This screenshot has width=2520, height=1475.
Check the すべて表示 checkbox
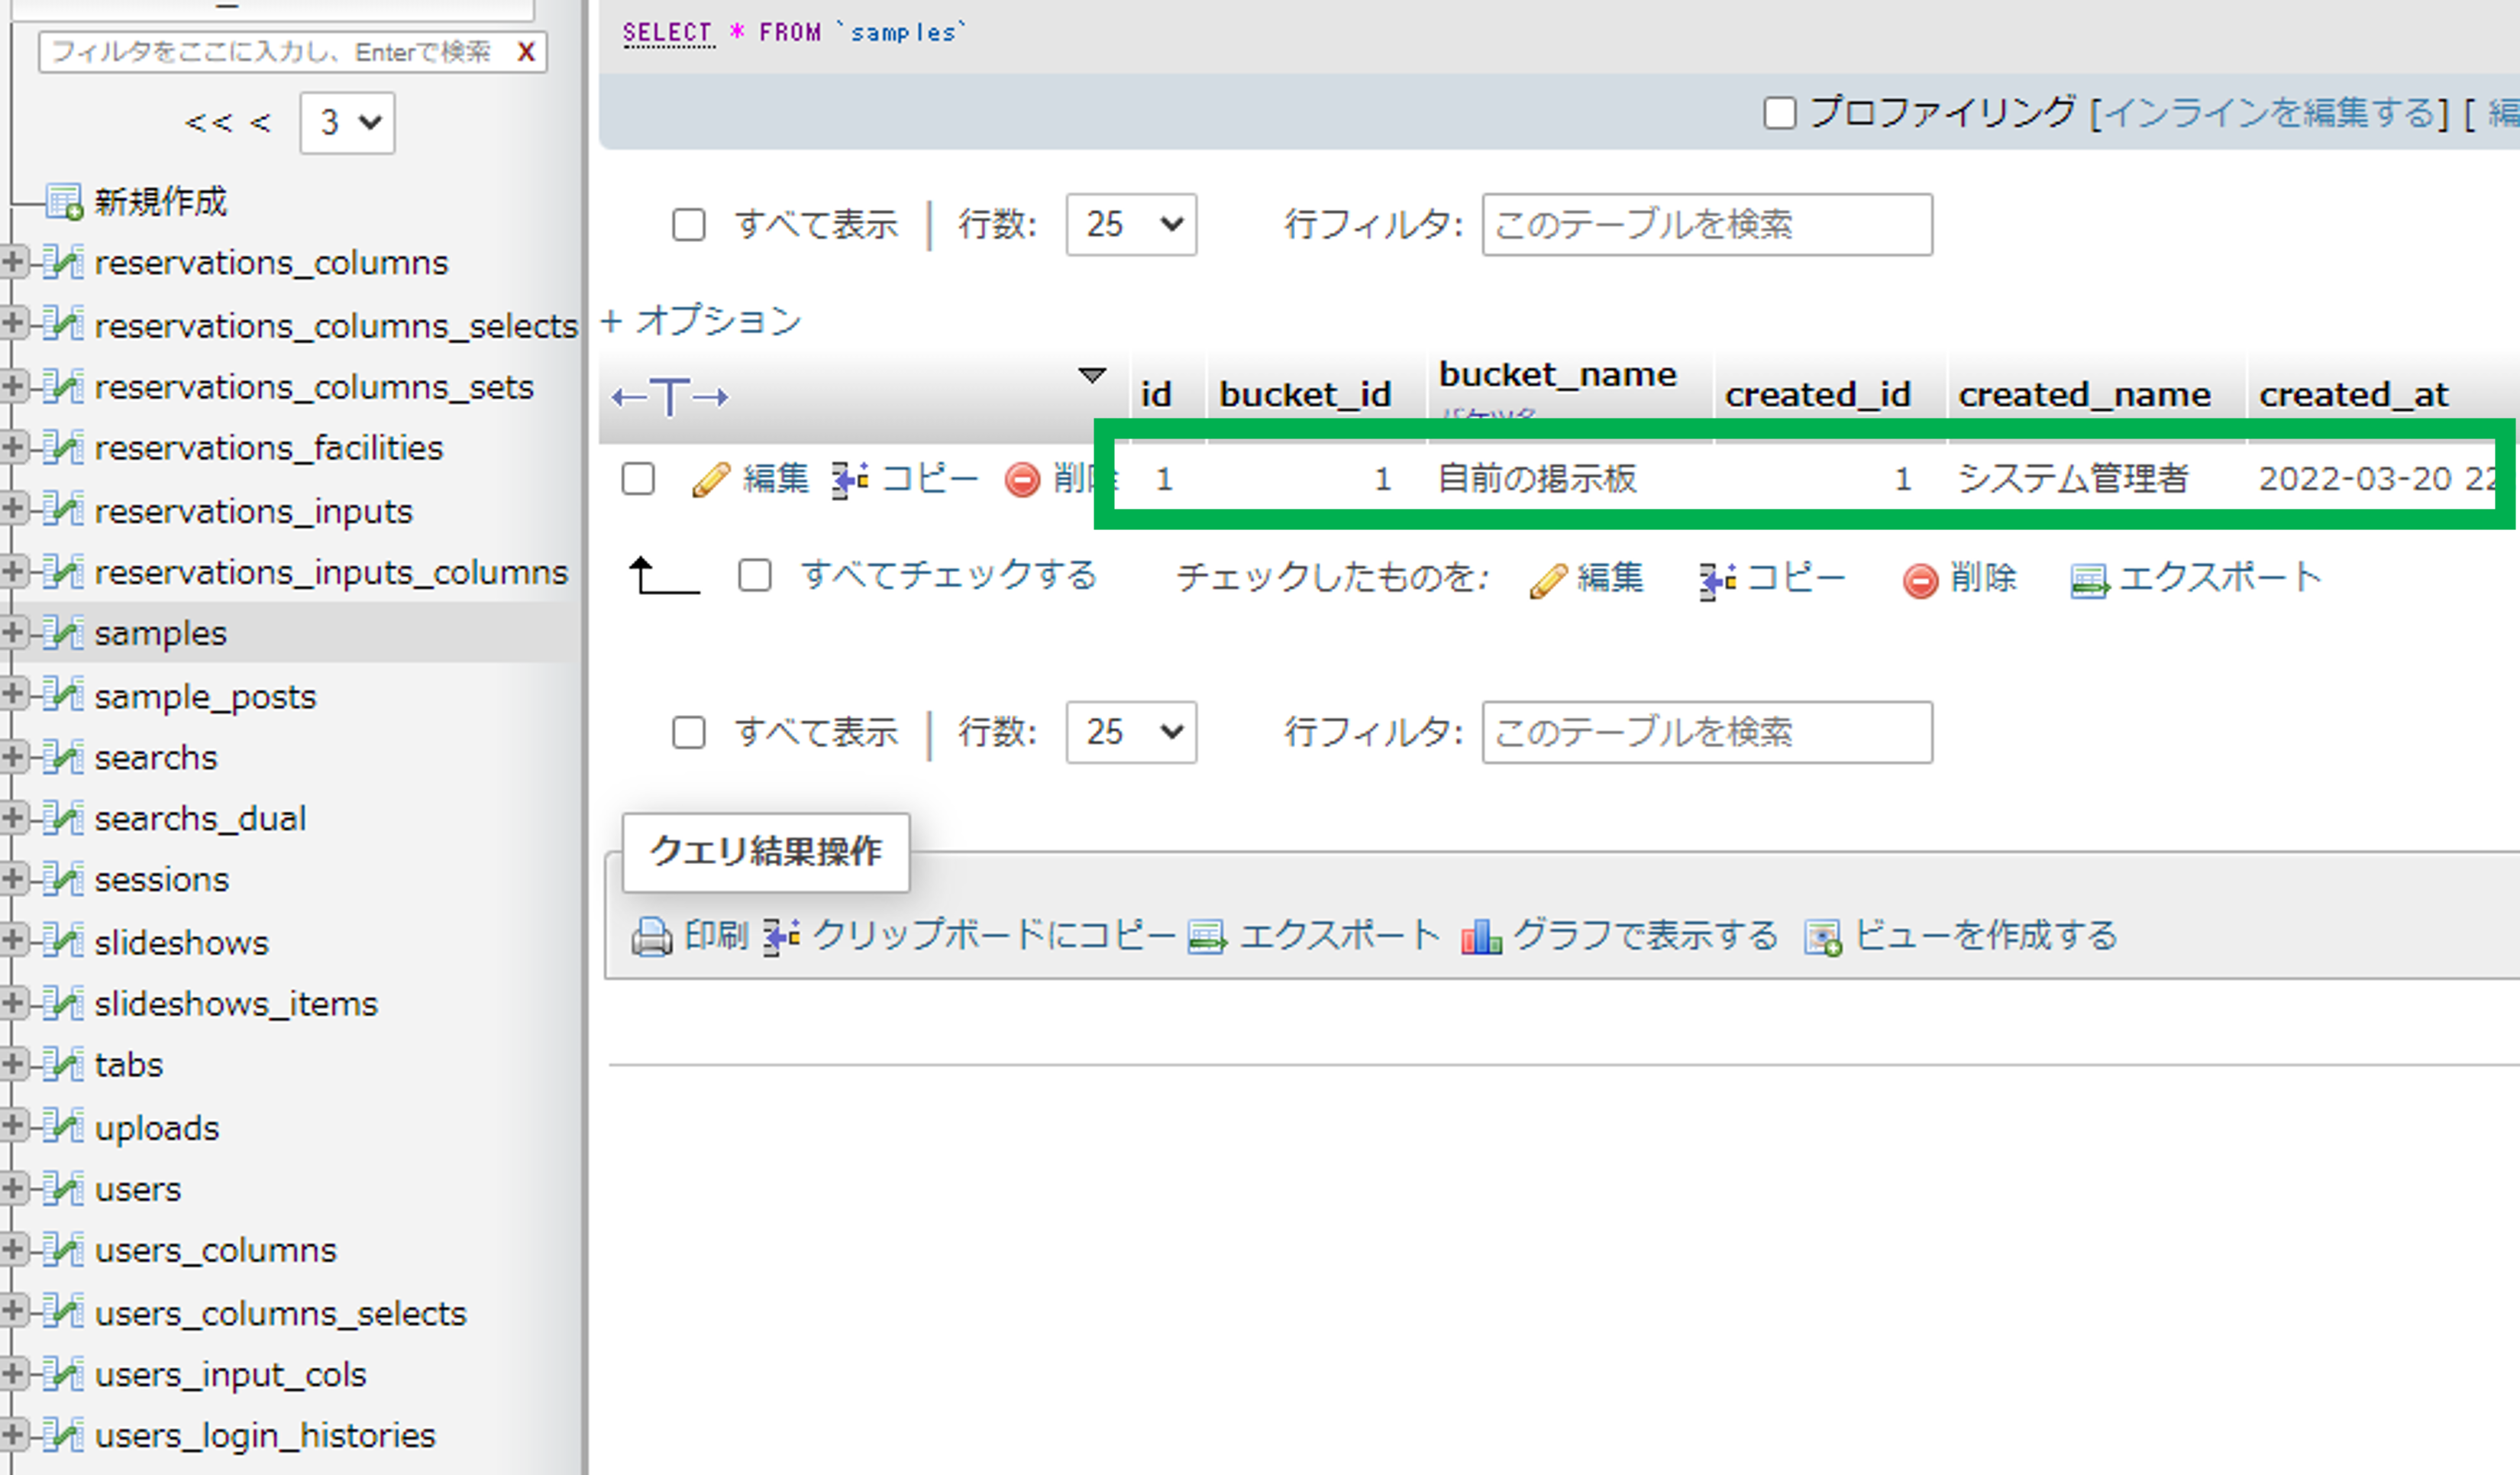[690, 225]
